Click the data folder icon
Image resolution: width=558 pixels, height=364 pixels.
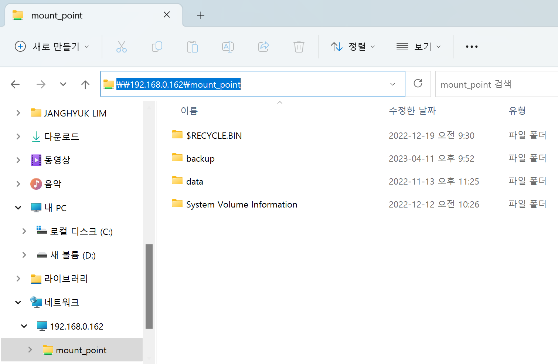pyautogui.click(x=177, y=181)
